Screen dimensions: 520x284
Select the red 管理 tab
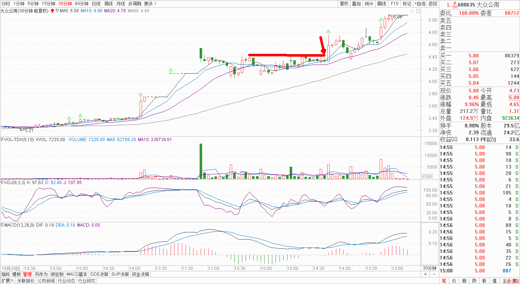click(27, 274)
